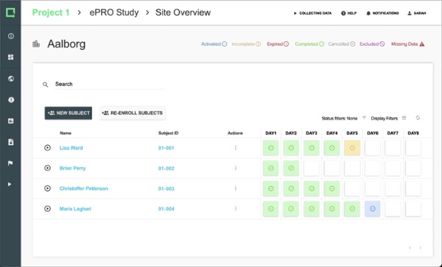
Task: Go to Project 1 breadcrumb
Action: coord(51,13)
